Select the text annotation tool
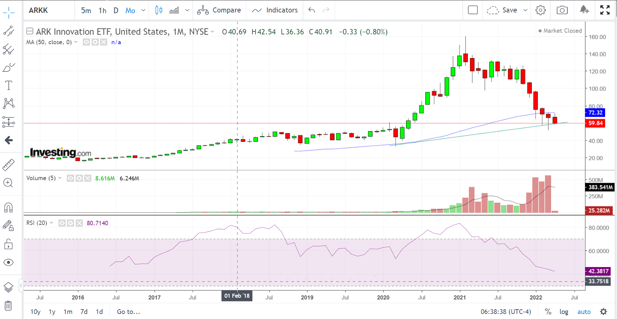 click(x=8, y=85)
